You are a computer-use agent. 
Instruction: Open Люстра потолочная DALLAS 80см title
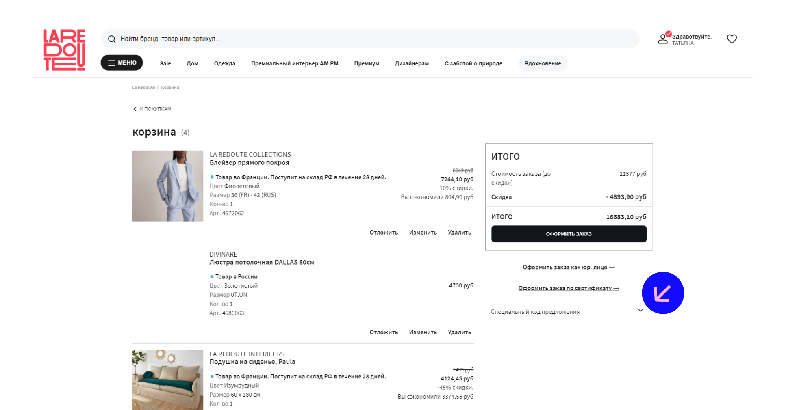tap(262, 262)
